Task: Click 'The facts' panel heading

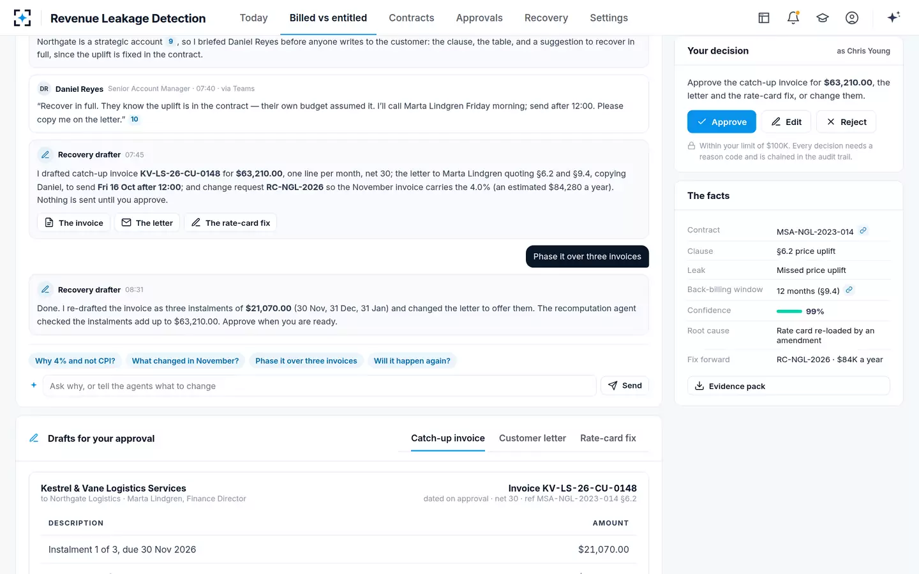Action: pos(708,196)
